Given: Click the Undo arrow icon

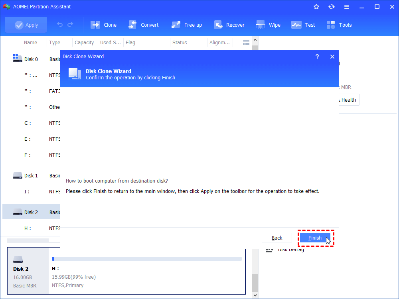Looking at the screenshot, I should coord(59,25).
